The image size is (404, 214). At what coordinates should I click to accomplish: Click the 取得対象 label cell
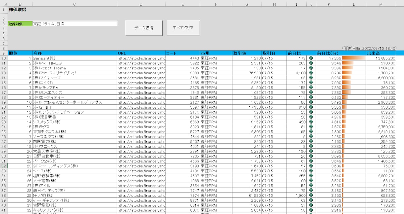(20, 24)
